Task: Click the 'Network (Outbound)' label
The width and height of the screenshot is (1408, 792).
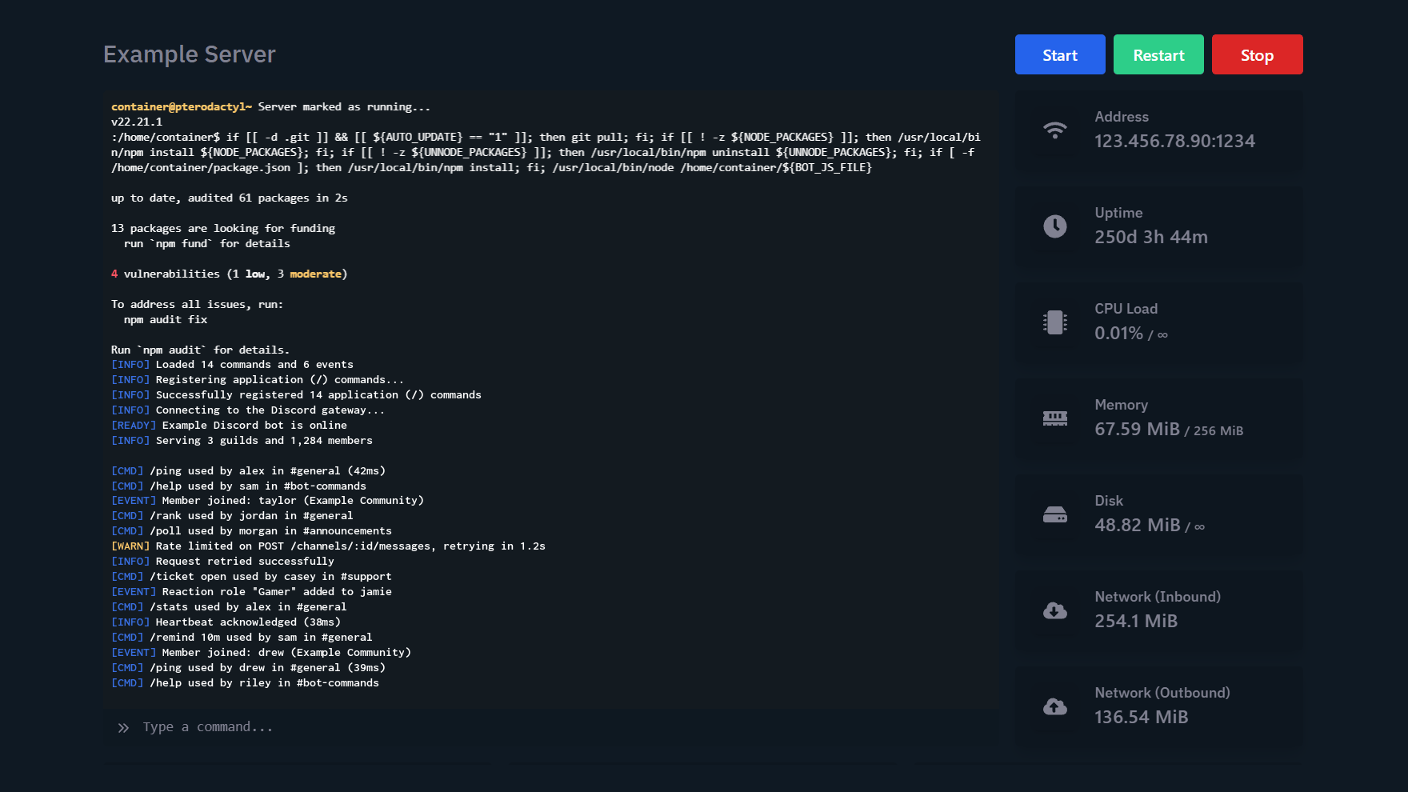Action: pyautogui.click(x=1162, y=693)
